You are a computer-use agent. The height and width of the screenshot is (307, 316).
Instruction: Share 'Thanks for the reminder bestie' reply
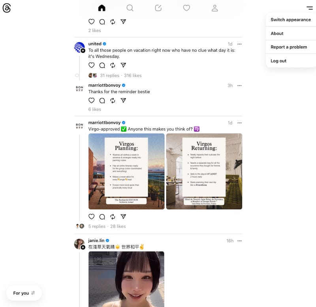123,100
